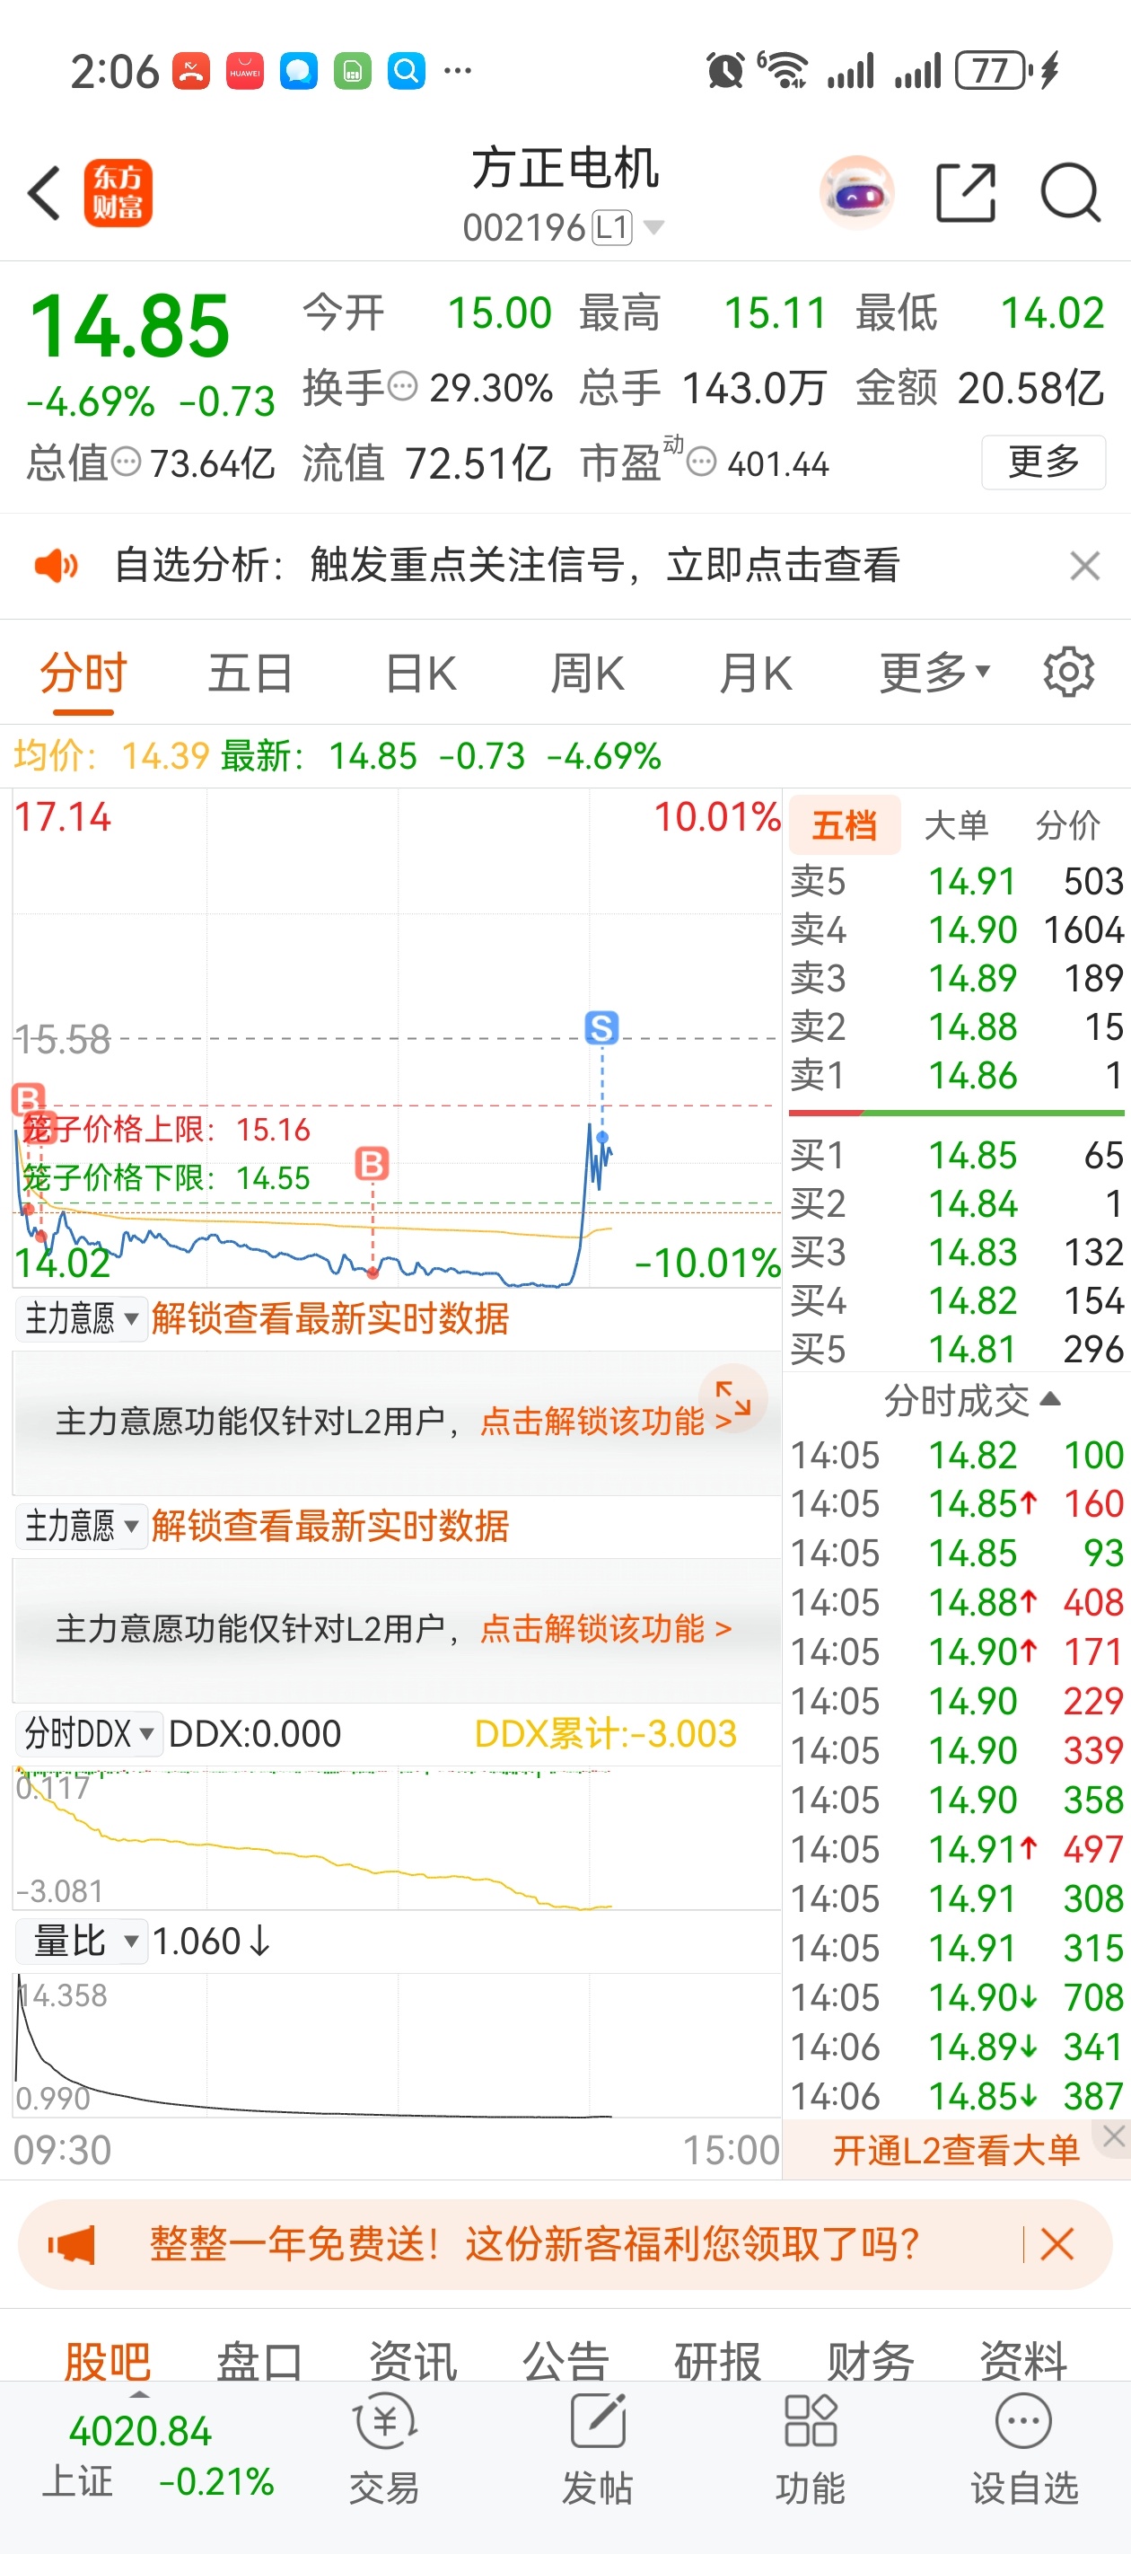Viewport: 1131px width, 2554px height.
Task: Open the 股吧 tab
Action: 107,2361
